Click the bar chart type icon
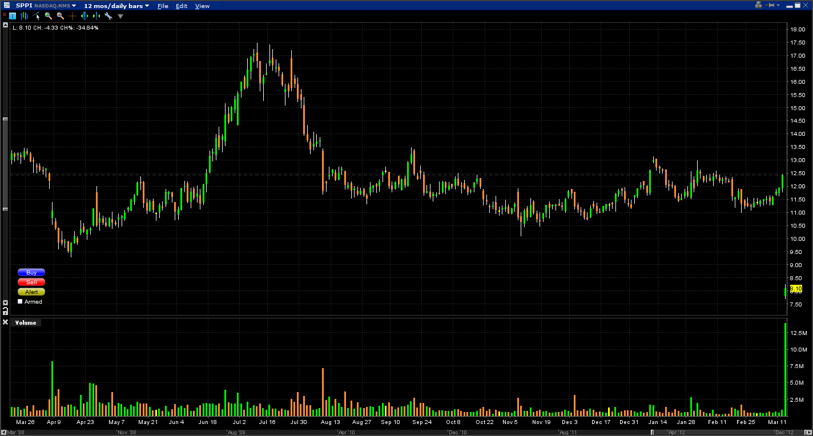Screen dimensions: 813x436 [x=25, y=16]
